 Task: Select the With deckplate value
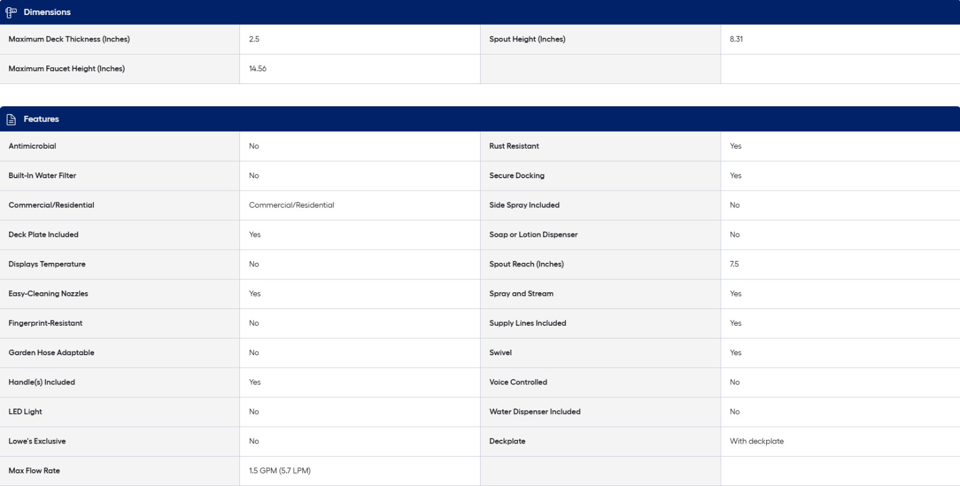pyautogui.click(x=757, y=442)
